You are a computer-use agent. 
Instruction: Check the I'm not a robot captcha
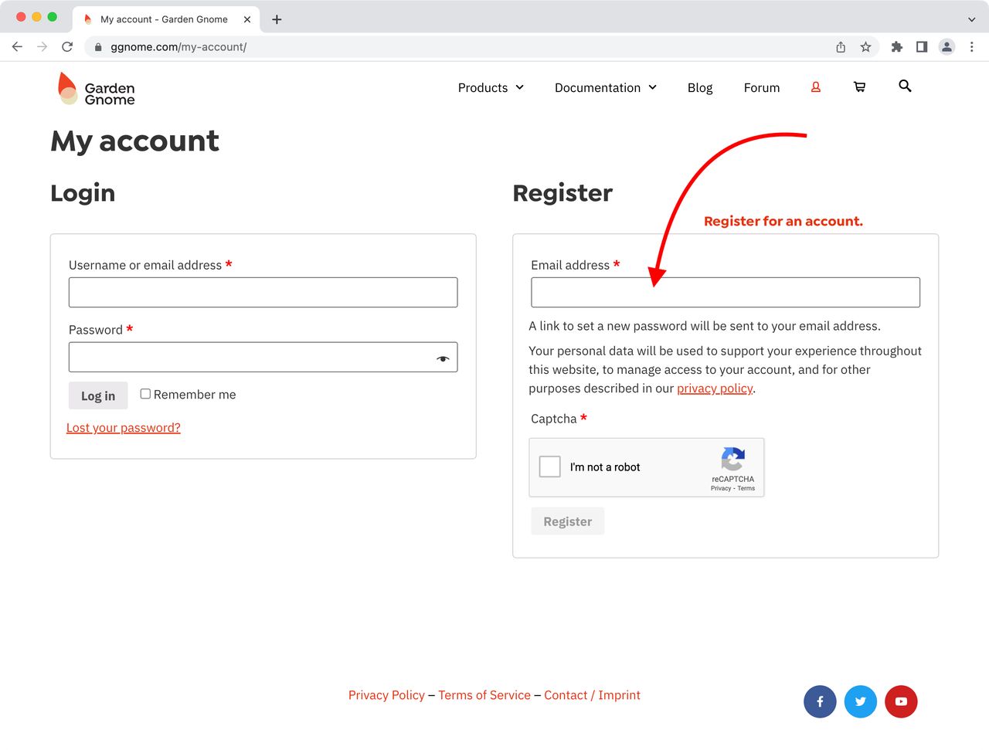pyautogui.click(x=549, y=467)
